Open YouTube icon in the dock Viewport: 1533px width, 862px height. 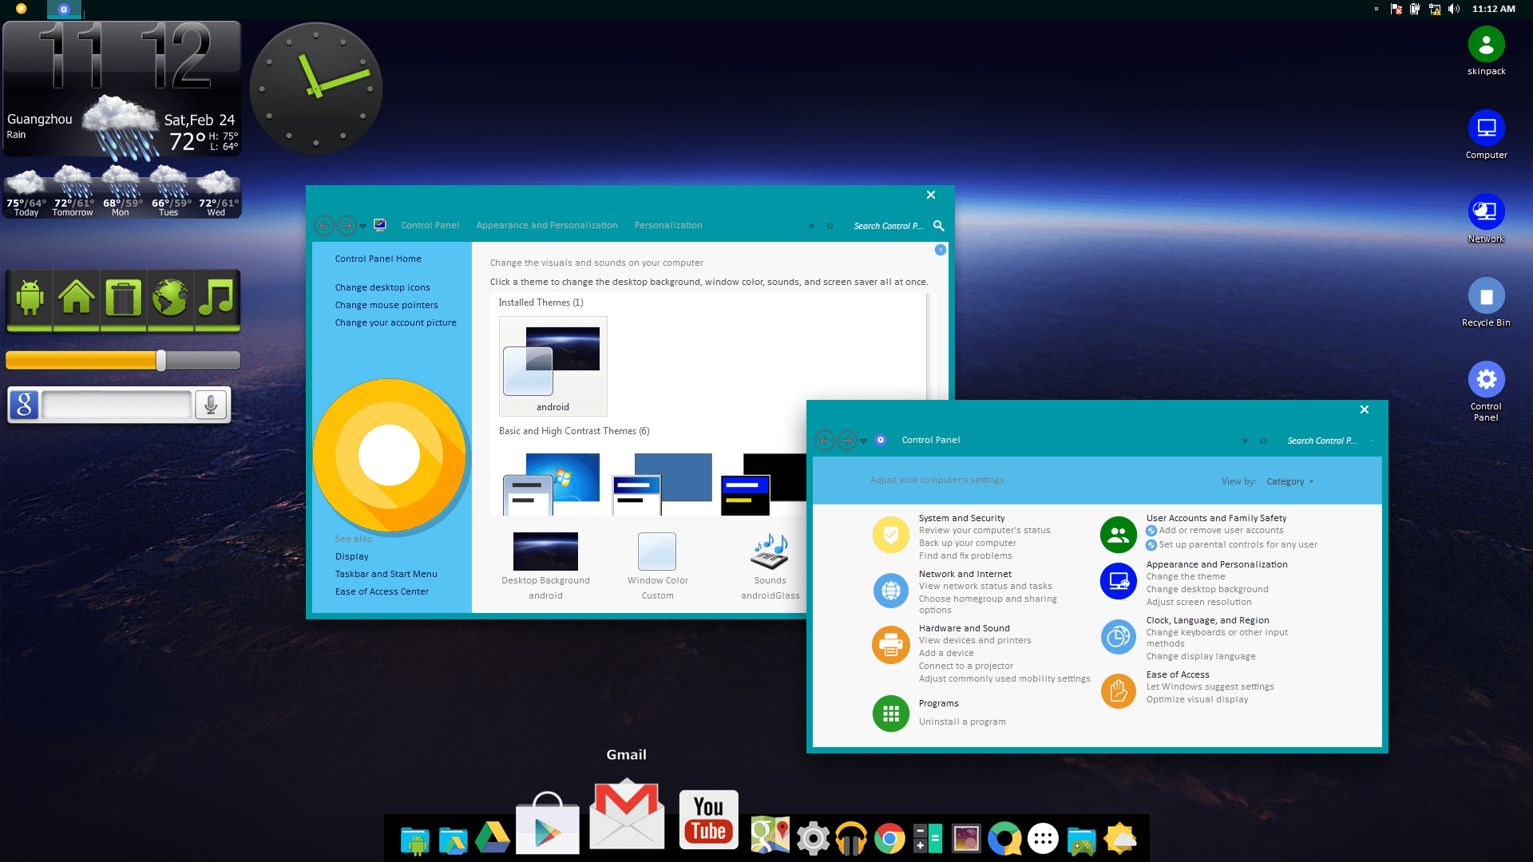point(708,820)
